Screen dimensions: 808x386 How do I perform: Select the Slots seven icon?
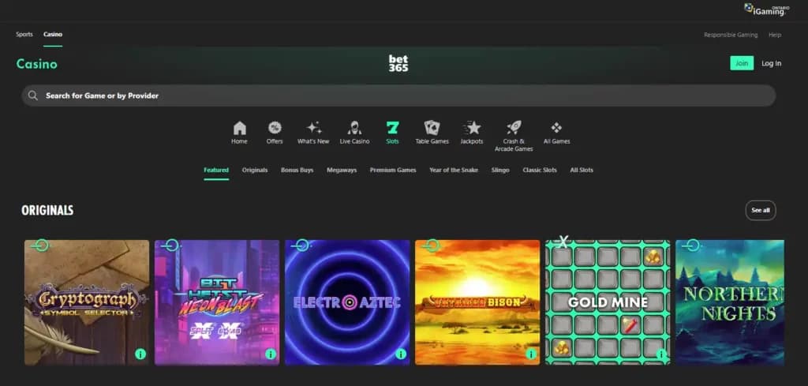tap(393, 128)
